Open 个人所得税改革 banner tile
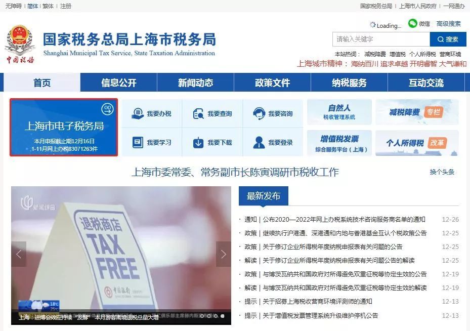Viewport: 470px width, 331px height. pos(417,143)
